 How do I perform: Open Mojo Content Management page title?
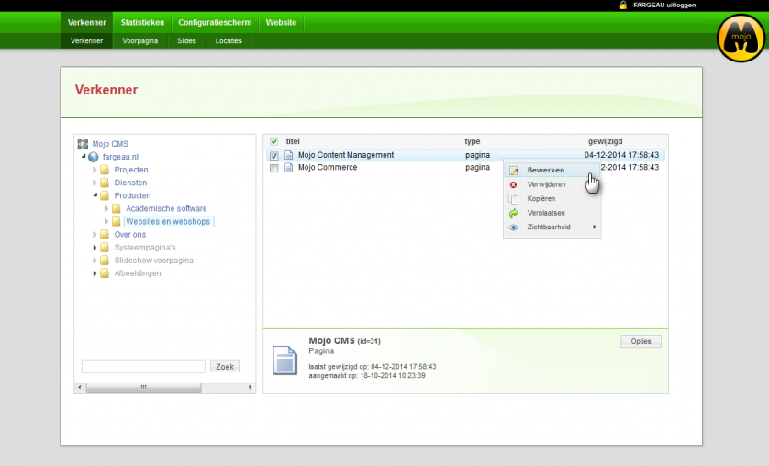tap(346, 155)
